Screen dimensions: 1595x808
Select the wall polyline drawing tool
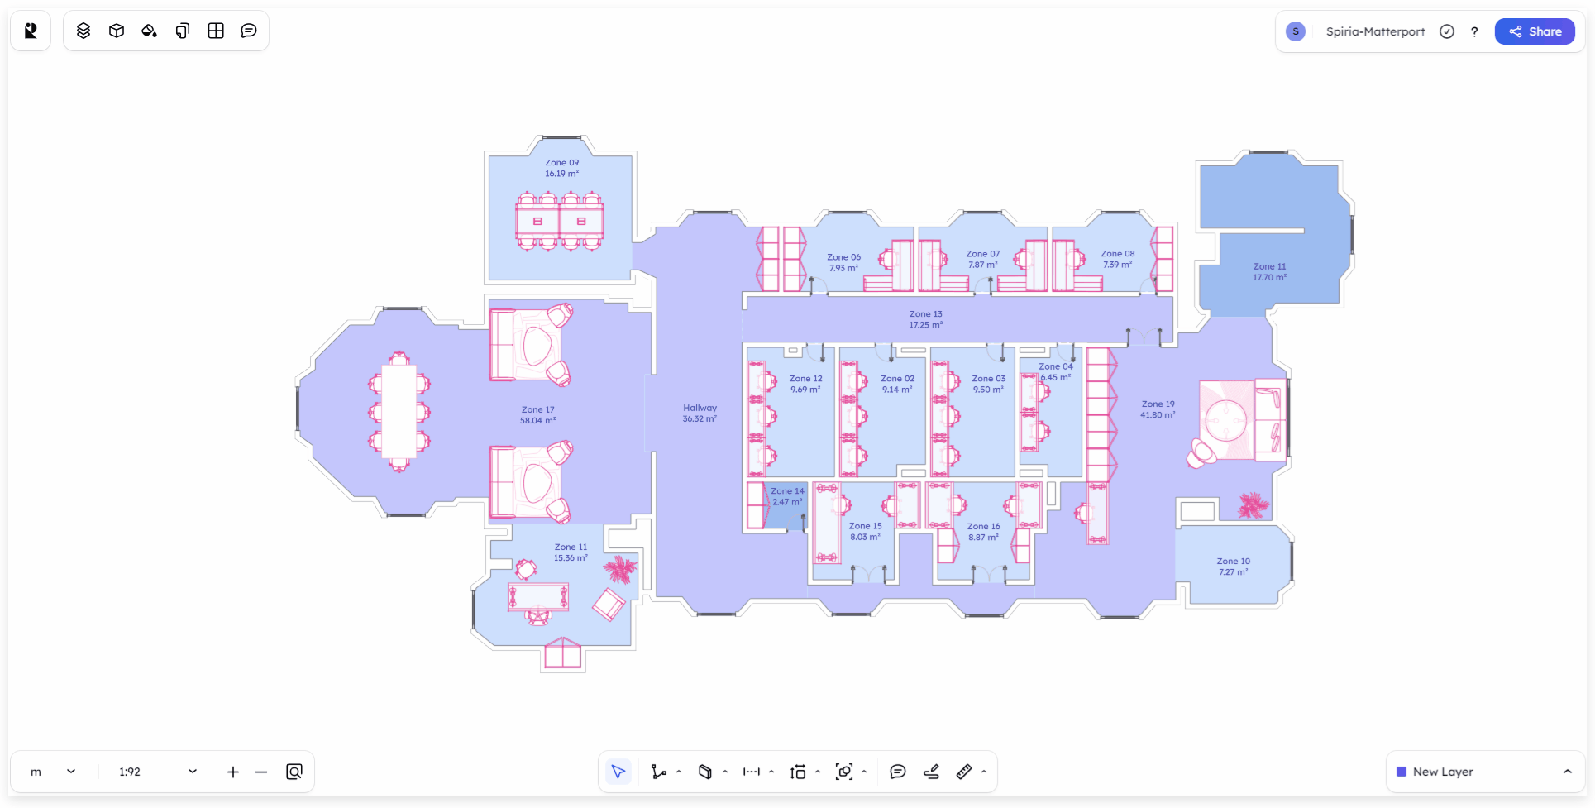(659, 772)
